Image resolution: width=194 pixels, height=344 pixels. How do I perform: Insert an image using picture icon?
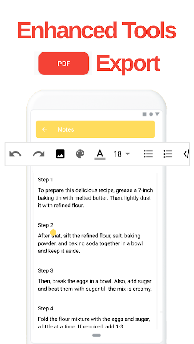(60, 154)
